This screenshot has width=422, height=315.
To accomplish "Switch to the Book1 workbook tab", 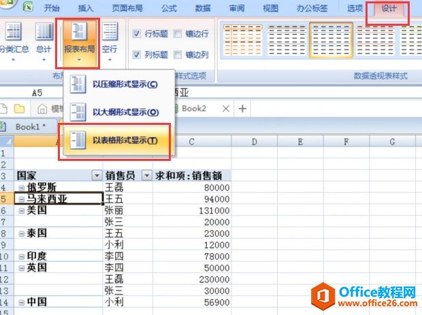I will click(x=29, y=126).
